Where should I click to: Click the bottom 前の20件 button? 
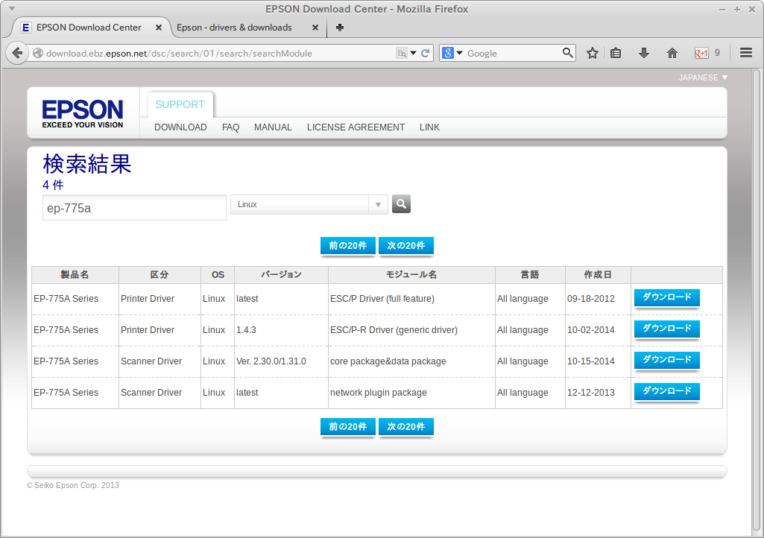pyautogui.click(x=348, y=427)
